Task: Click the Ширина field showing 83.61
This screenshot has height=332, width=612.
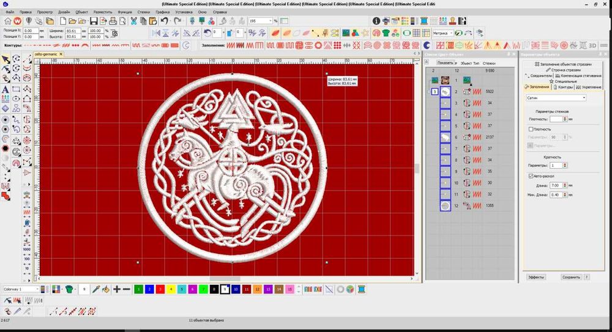Action: 73,31
